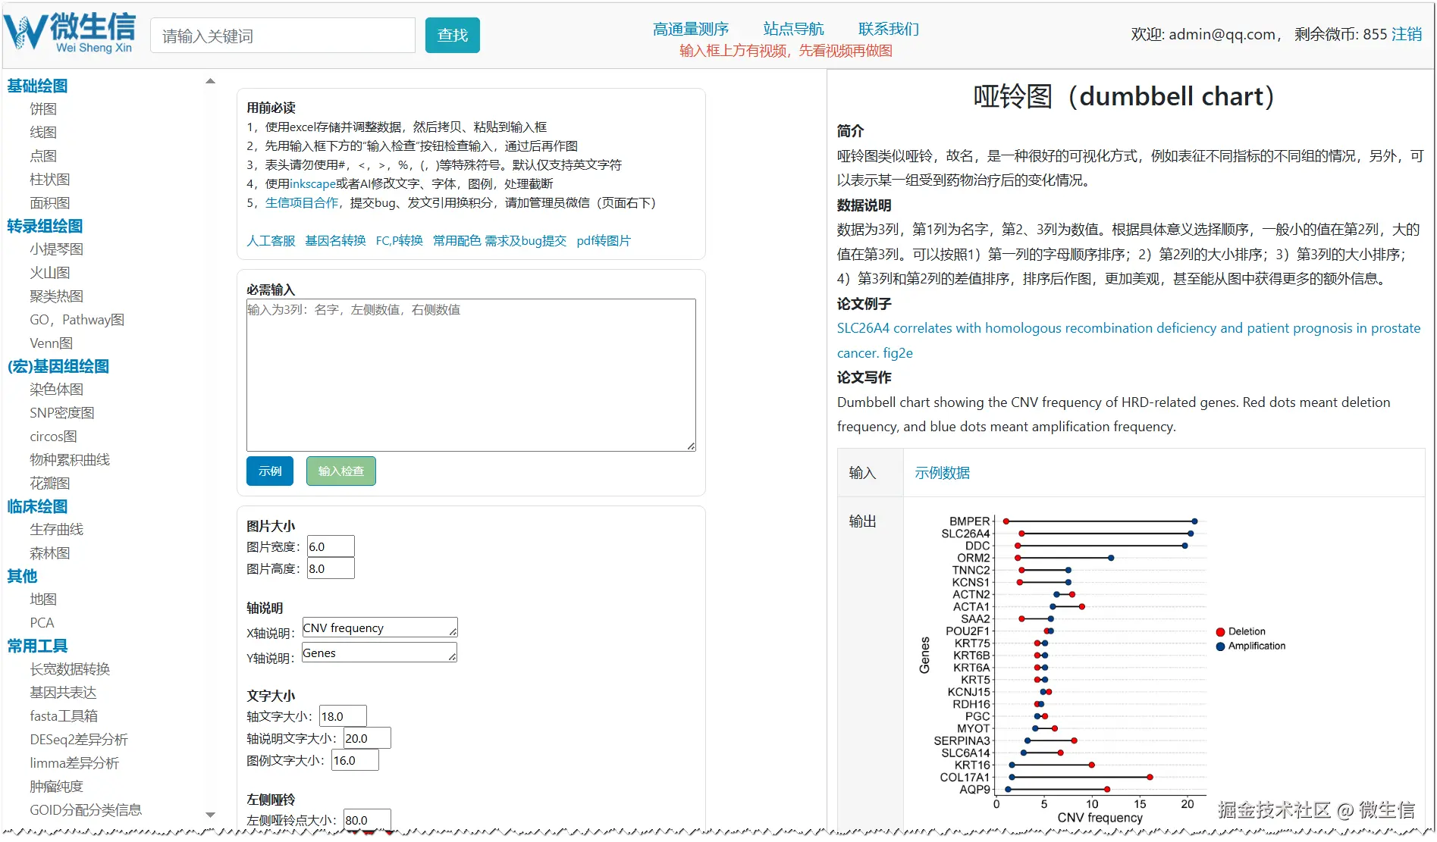This screenshot has height=842, width=1437.
Task: Open 染色体图 in the sidebar
Action: tap(57, 390)
